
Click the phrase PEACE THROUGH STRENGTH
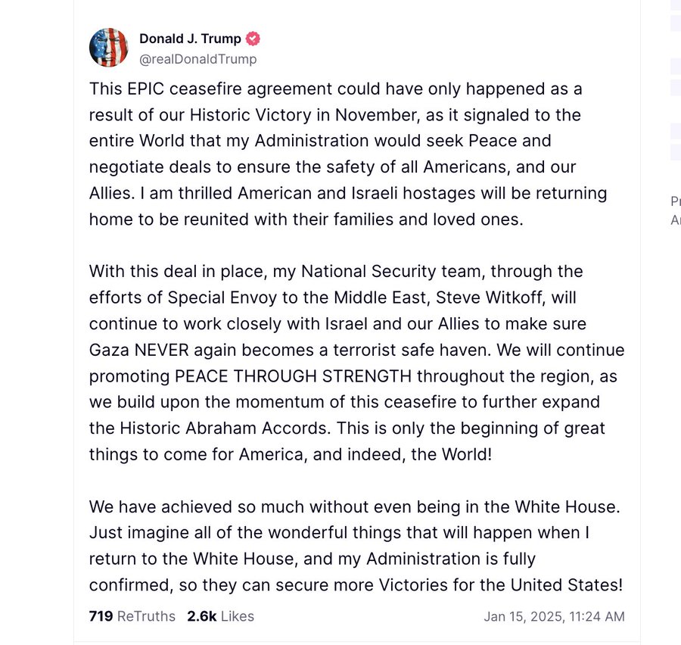point(294,375)
